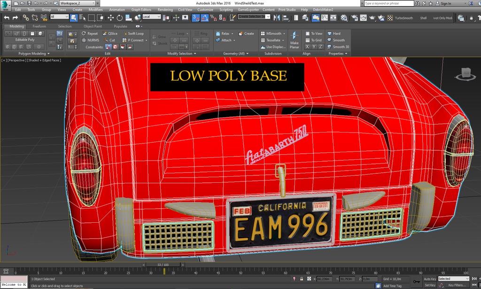Viewport: 481px width, 289px height.
Task: Open the Local reference coordinate system dropdown
Action: coord(151,17)
